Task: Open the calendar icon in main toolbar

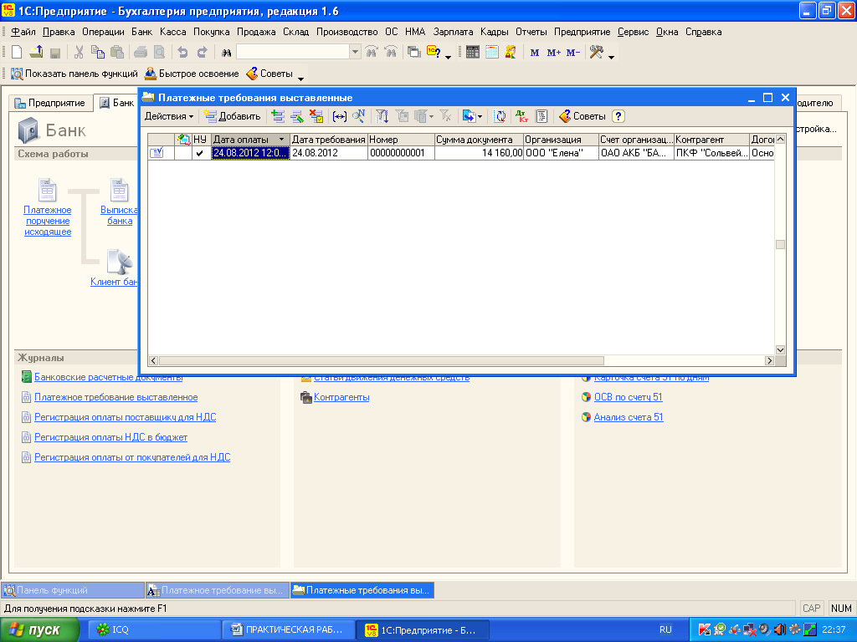Action: (x=492, y=53)
